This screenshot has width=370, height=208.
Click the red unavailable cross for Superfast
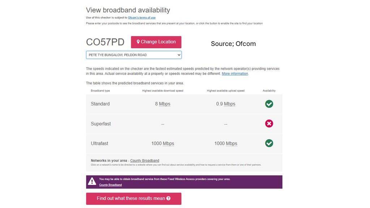click(269, 124)
